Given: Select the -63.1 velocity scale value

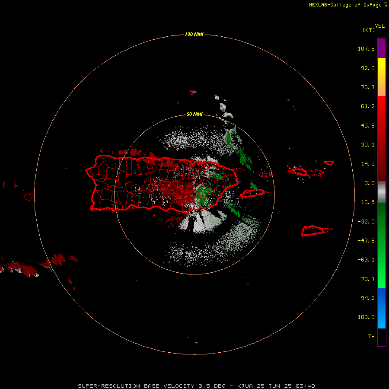Looking at the screenshot, I should (x=366, y=260).
